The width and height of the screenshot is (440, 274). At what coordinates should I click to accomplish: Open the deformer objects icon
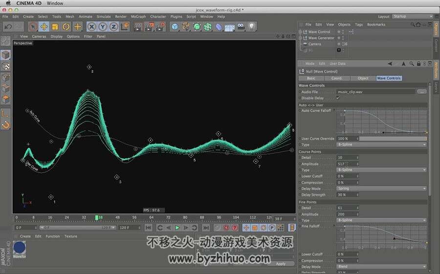click(219, 27)
